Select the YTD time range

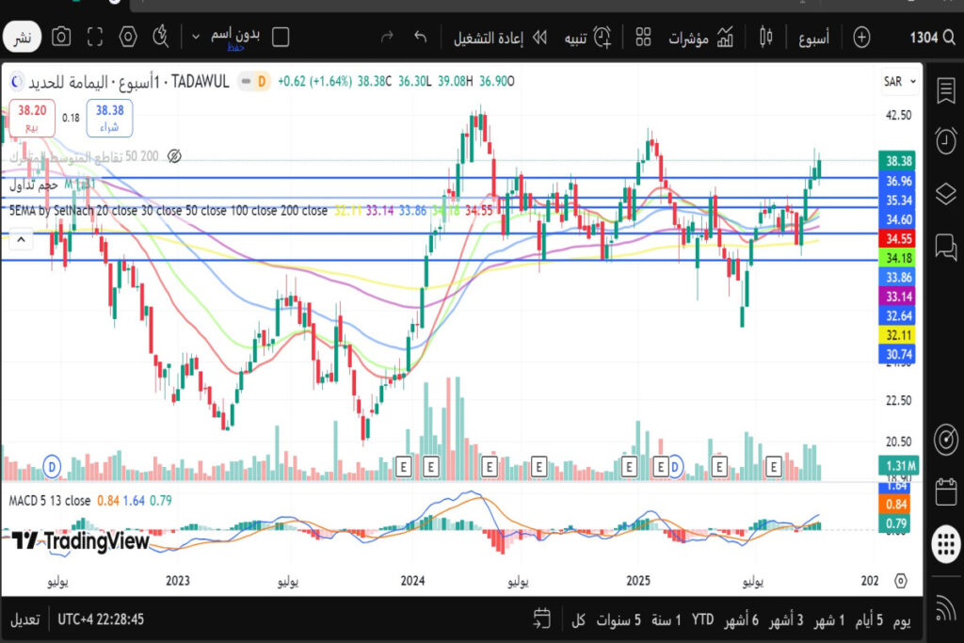tap(702, 619)
